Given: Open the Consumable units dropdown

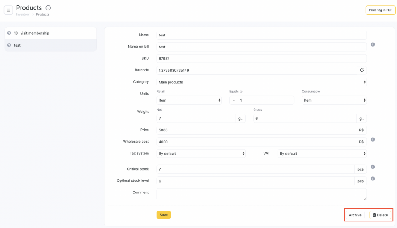Looking at the screenshot, I should pyautogui.click(x=334, y=100).
